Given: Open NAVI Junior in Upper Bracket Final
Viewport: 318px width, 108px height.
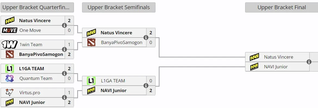Looking at the screenshot, I should 276,67.
